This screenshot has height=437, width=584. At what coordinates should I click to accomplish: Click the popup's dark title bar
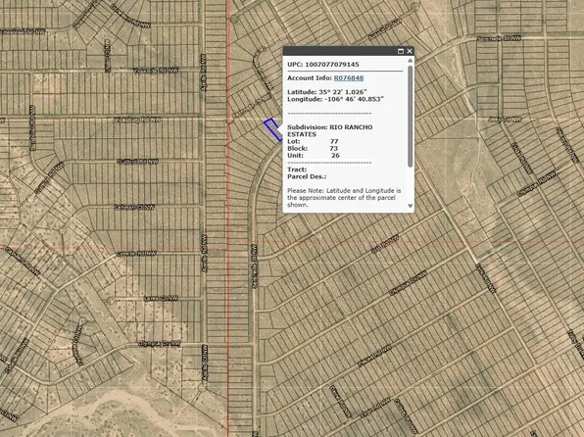coord(340,51)
